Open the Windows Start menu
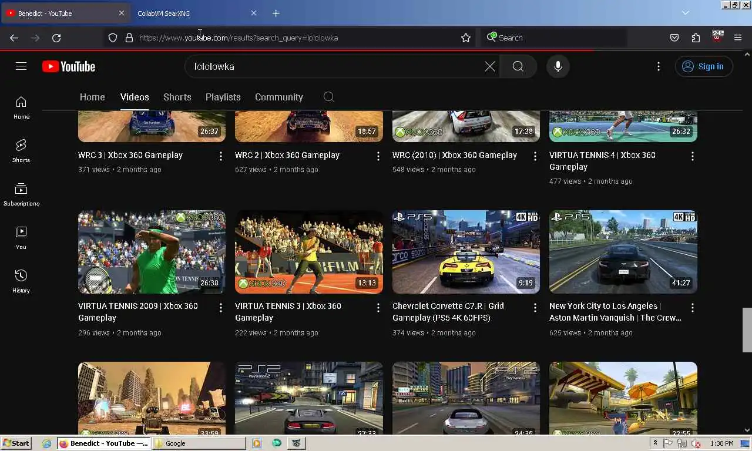Viewport: 752px width, 451px height. [16, 443]
